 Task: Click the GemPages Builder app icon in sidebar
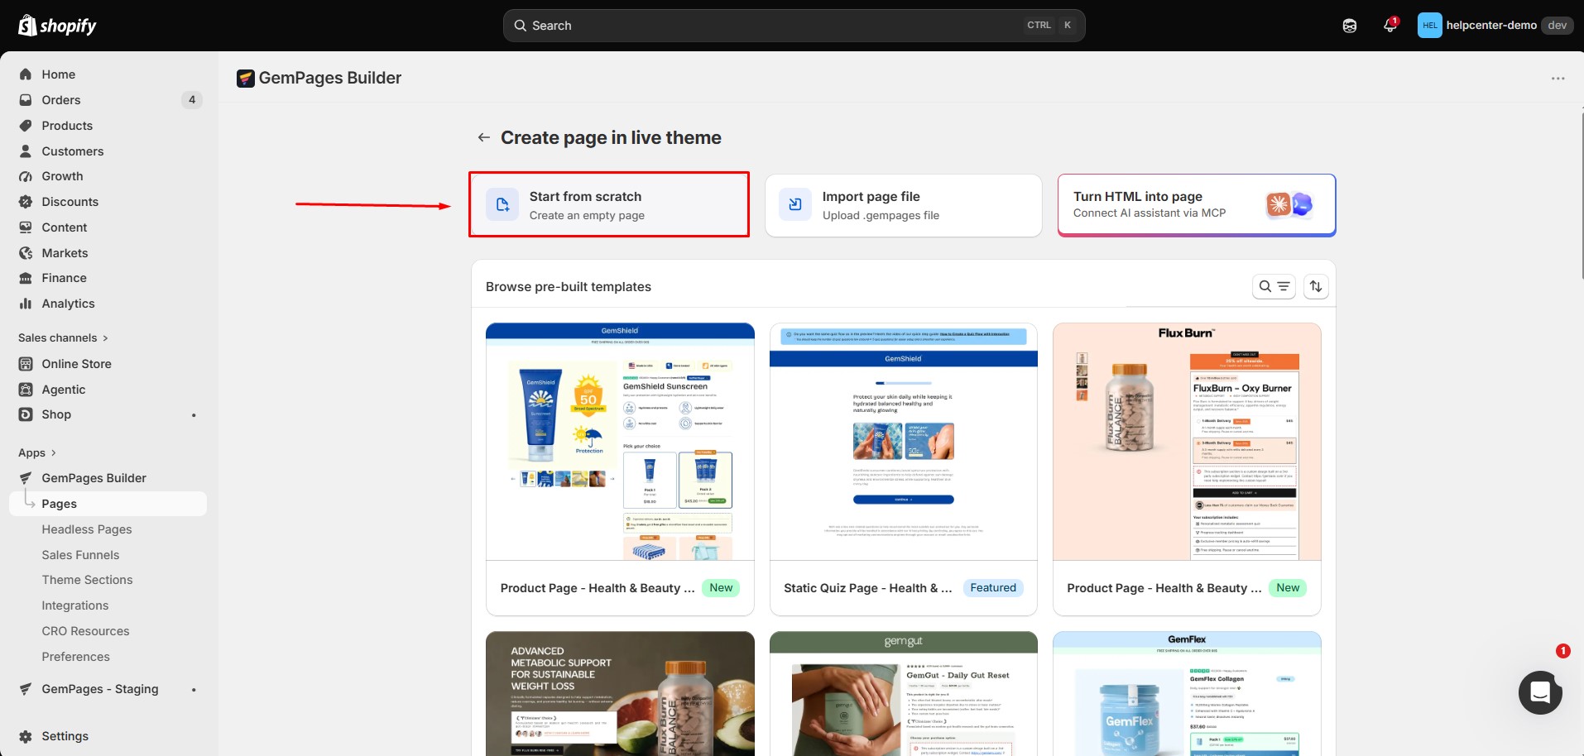26,478
